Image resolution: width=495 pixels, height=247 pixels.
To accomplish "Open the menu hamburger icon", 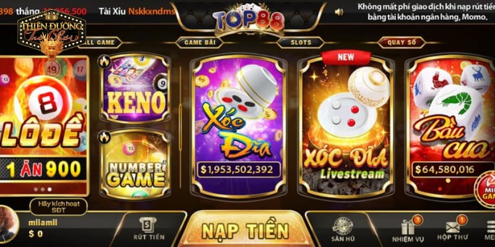I will pos(491,227).
